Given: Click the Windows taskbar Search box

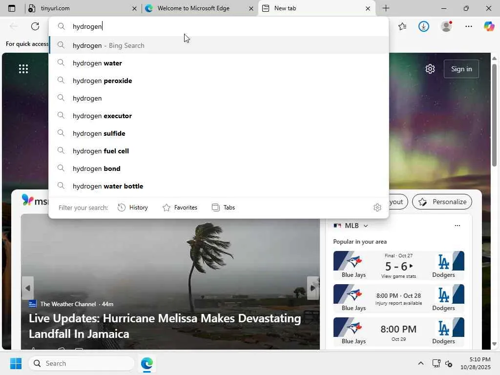Looking at the screenshot, I should (x=82, y=363).
